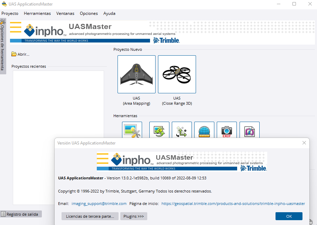The height and width of the screenshot is (225, 317).
Task: Create a new UAS Area Mapping project
Action: point(137,74)
